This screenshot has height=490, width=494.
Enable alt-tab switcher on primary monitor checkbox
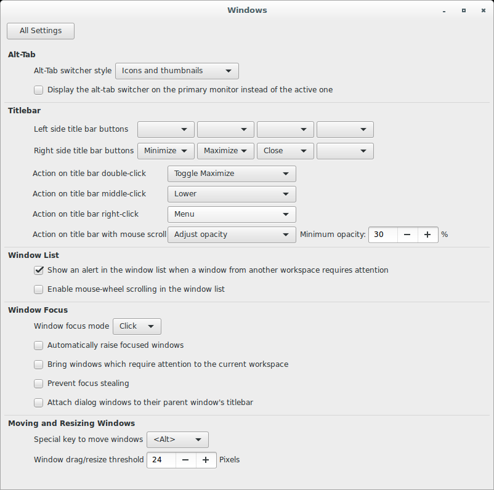tap(39, 90)
